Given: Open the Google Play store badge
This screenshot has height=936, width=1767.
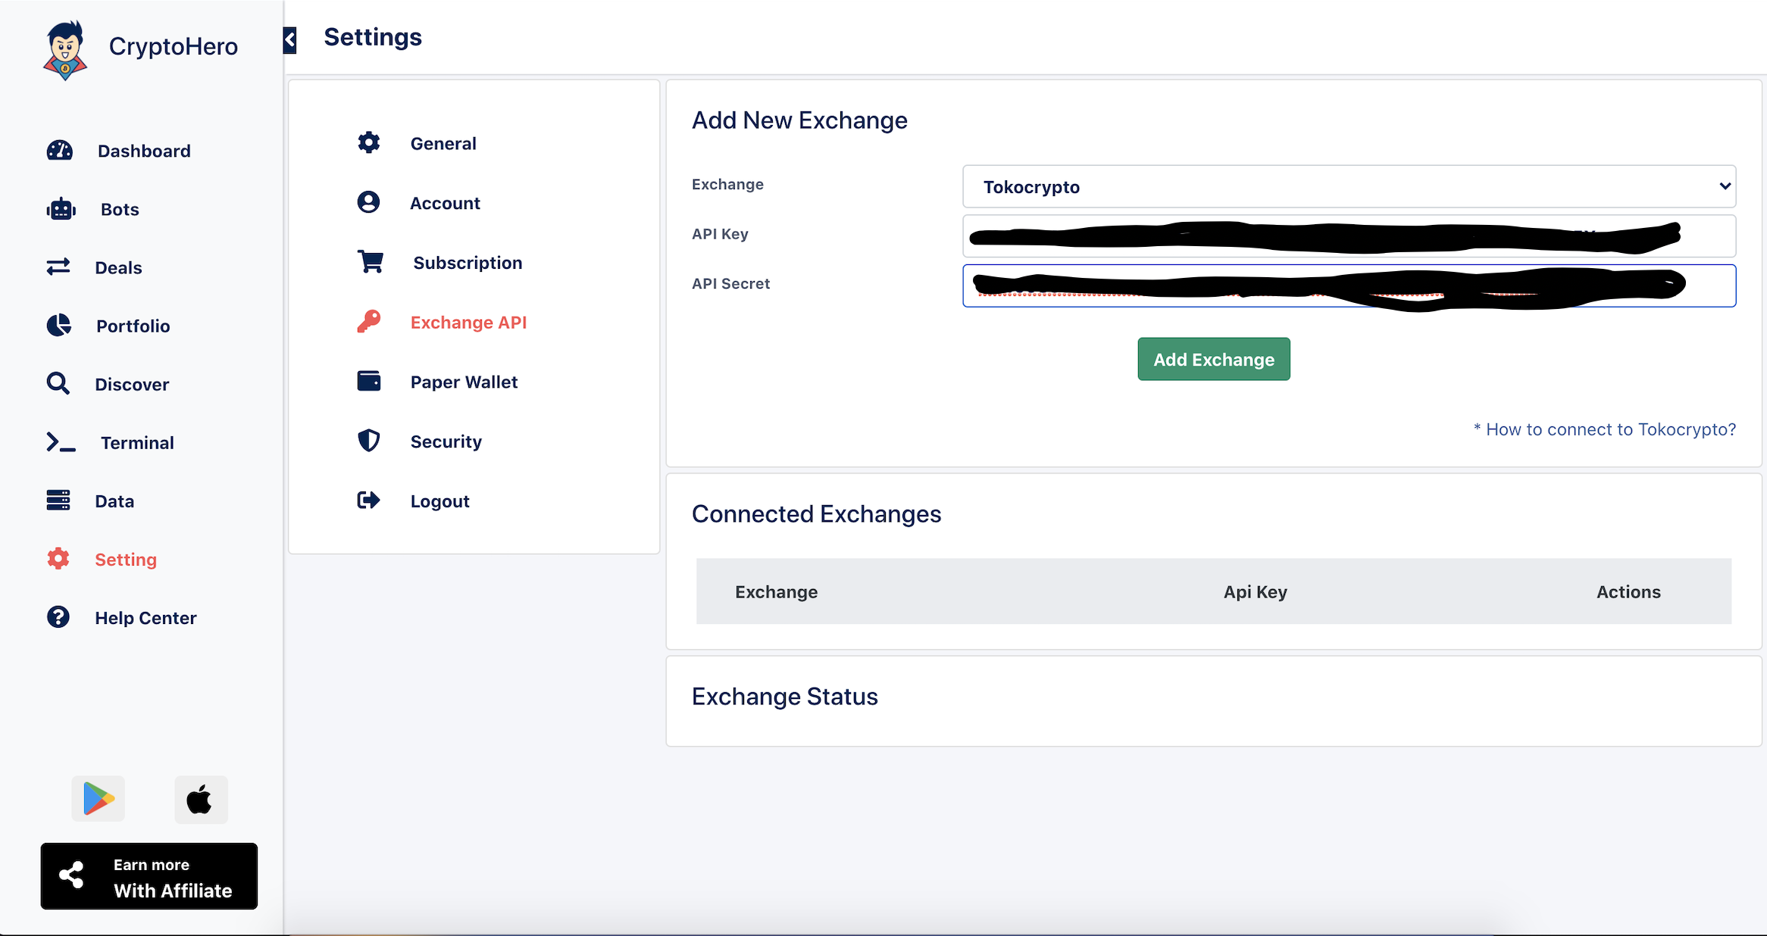Looking at the screenshot, I should tap(99, 799).
